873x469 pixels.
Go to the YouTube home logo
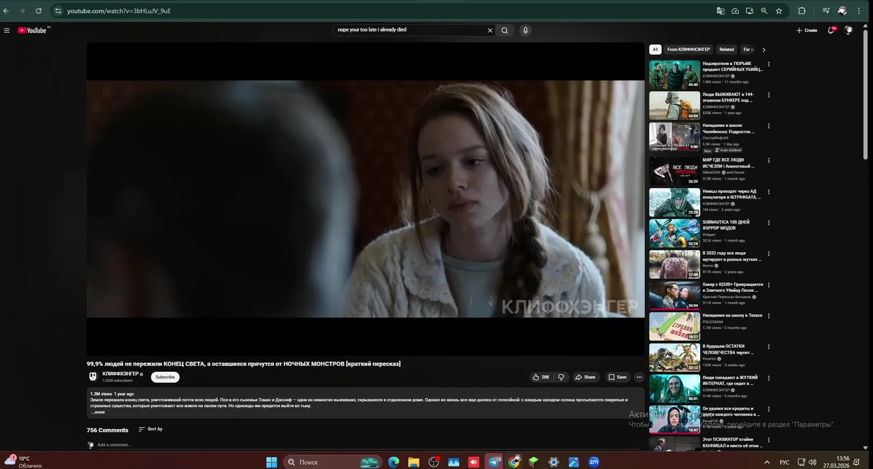pos(32,30)
